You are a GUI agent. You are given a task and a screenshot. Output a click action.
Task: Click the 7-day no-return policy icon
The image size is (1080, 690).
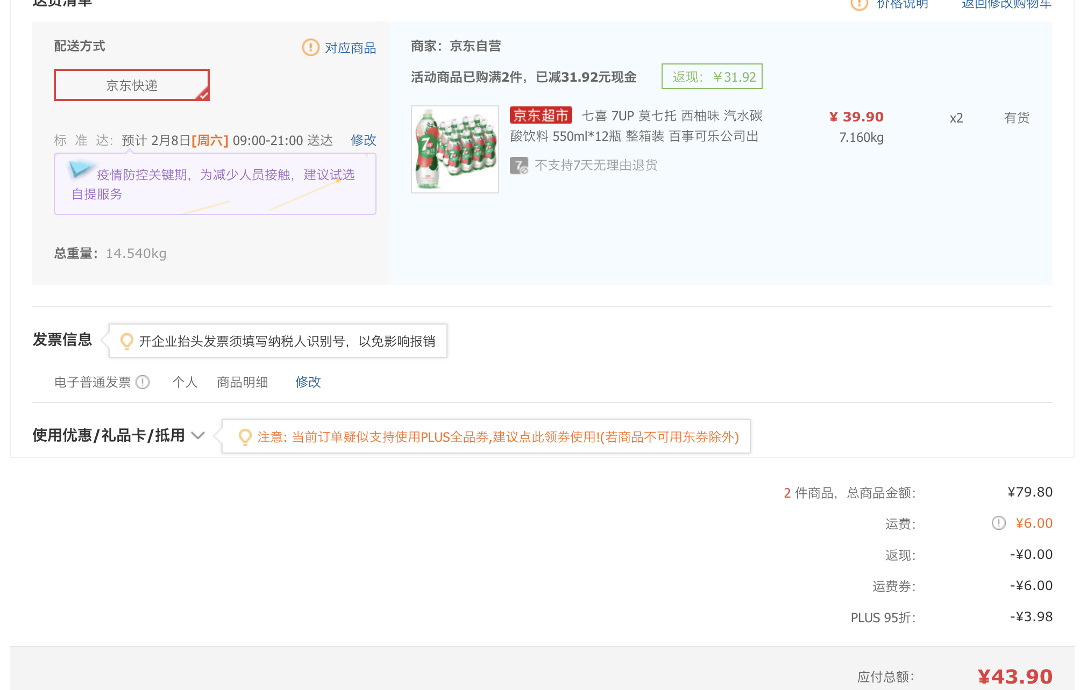point(519,165)
